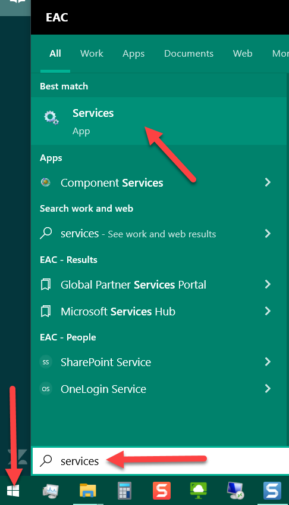The height and width of the screenshot is (505, 289).
Task: Open the resource monitor taskbar icon
Action: (51, 491)
